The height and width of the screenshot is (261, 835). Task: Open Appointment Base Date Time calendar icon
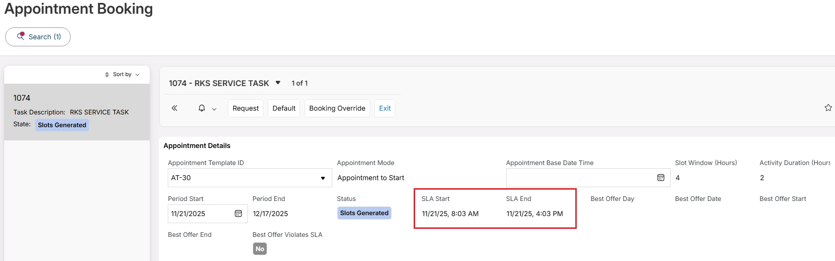661,178
